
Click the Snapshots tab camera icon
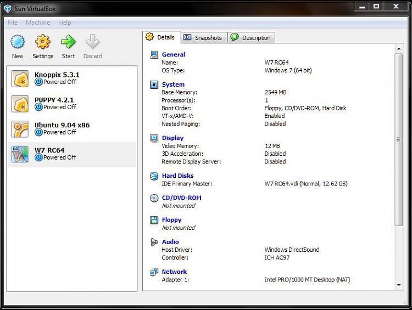[187, 37]
